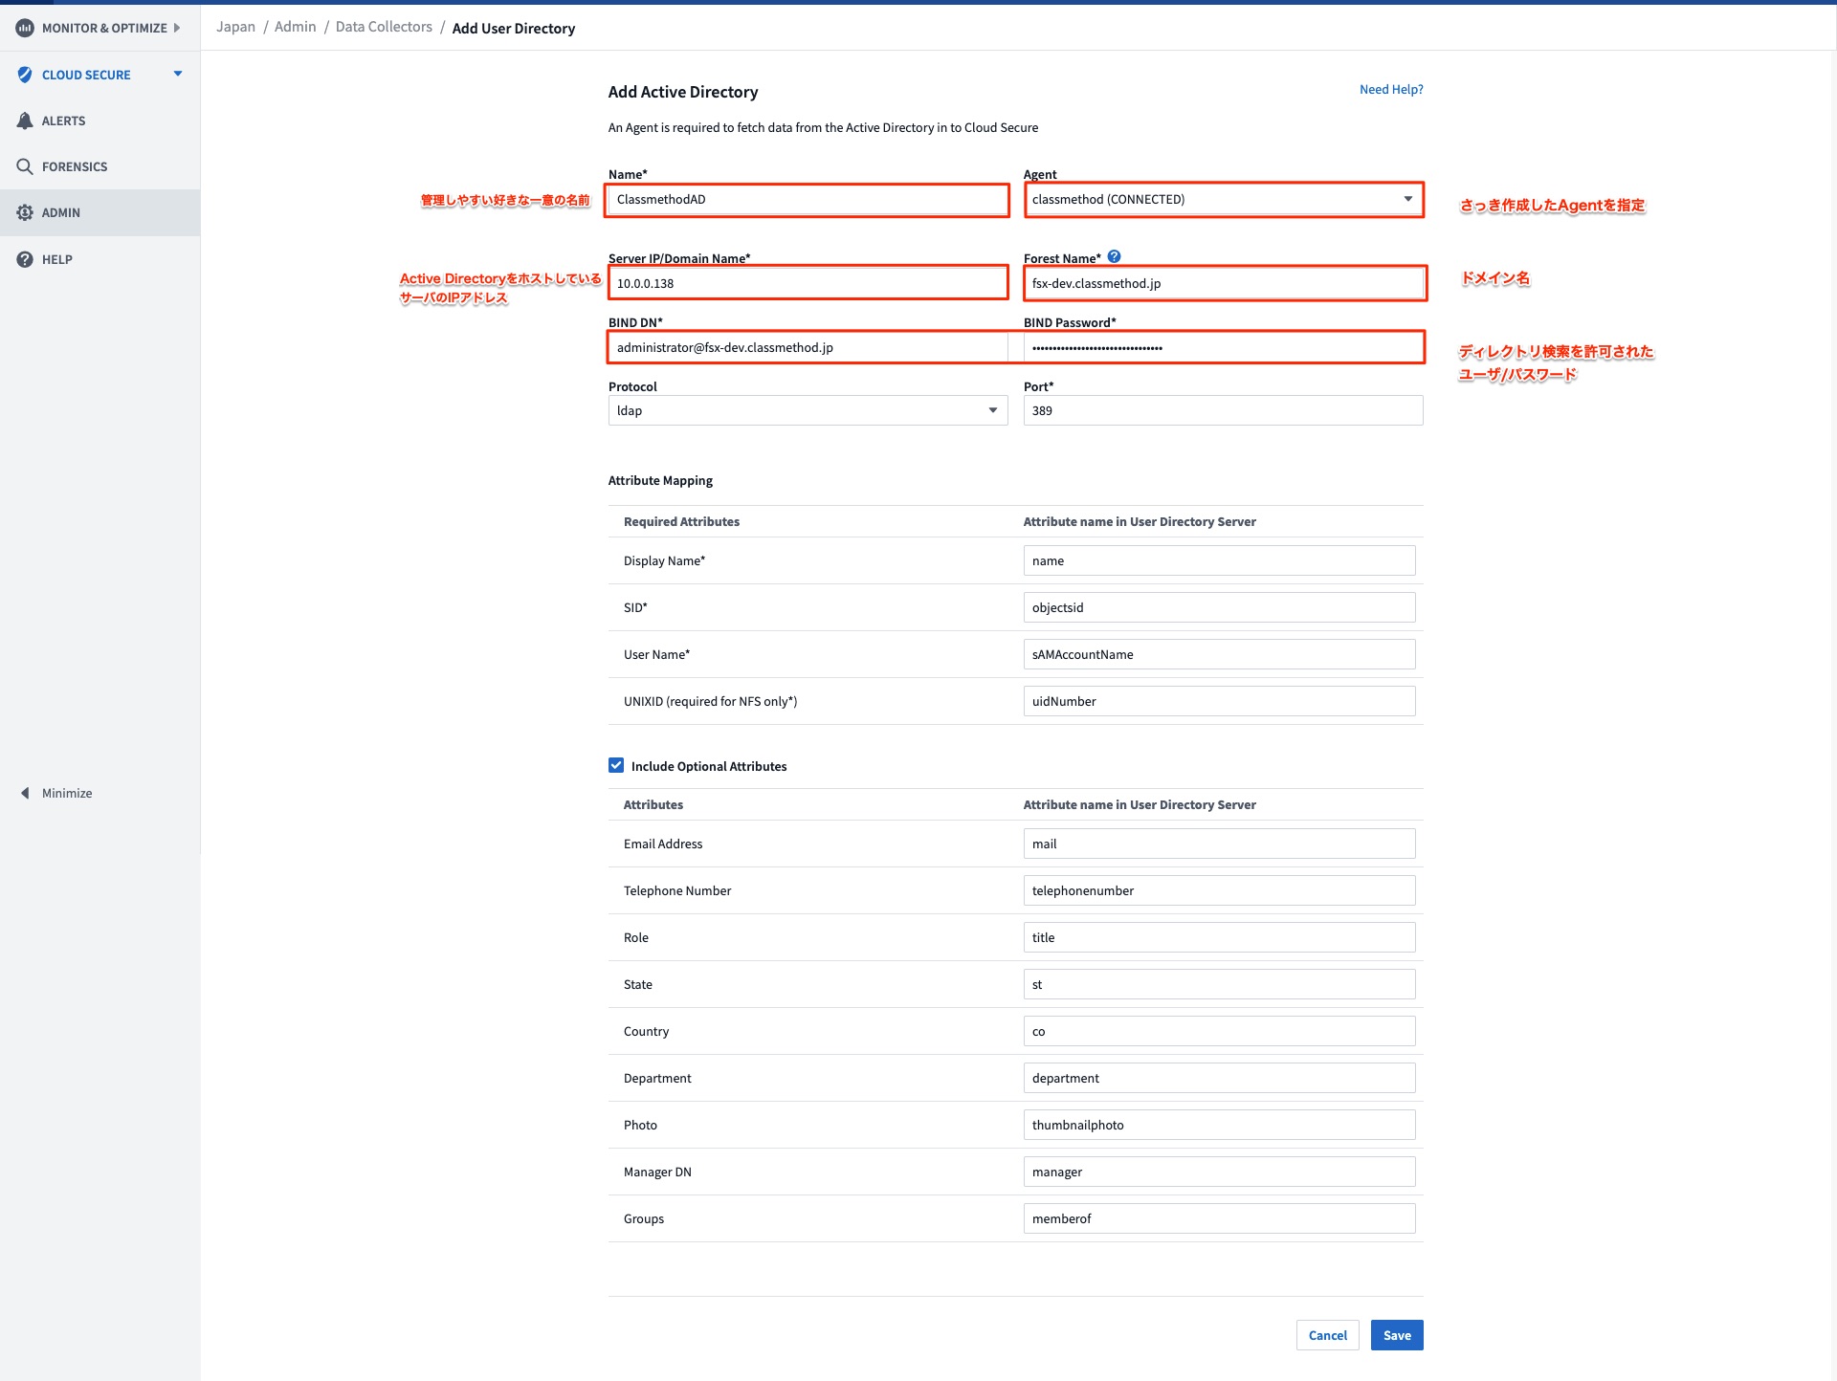Click the Forest Name help icon
Viewport: 1837px width, 1381px height.
1114,256
